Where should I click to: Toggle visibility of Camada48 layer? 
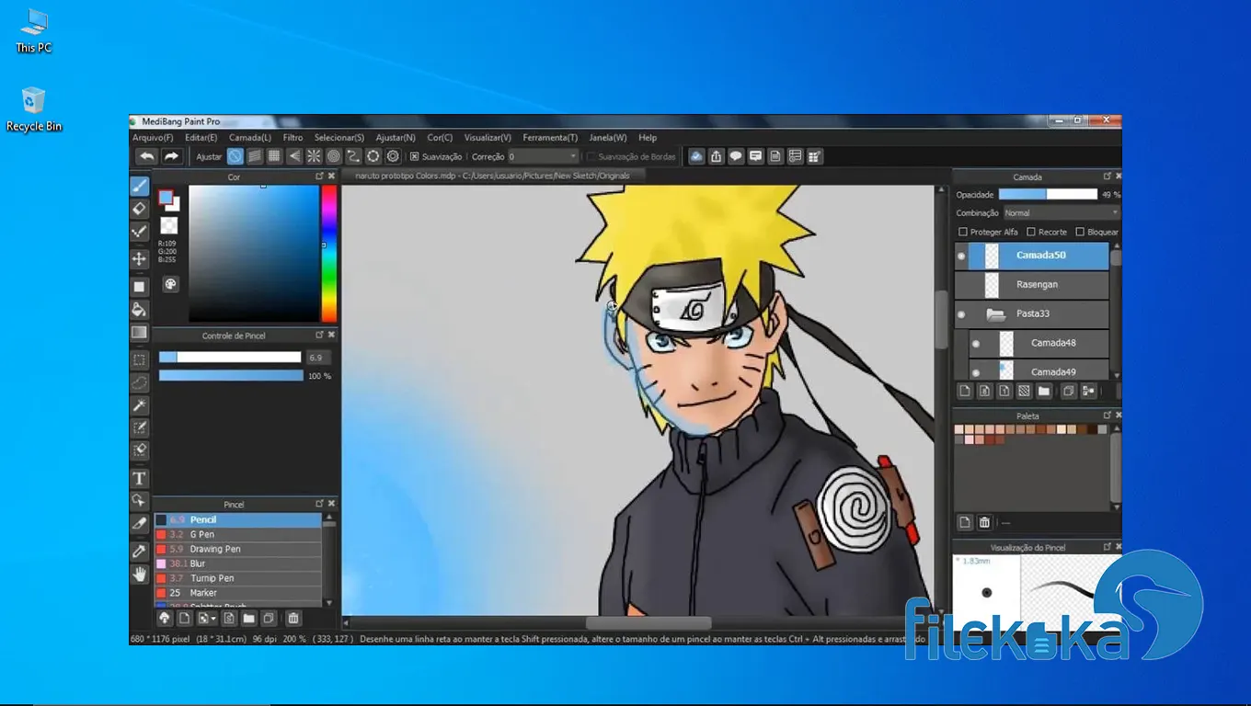click(976, 344)
